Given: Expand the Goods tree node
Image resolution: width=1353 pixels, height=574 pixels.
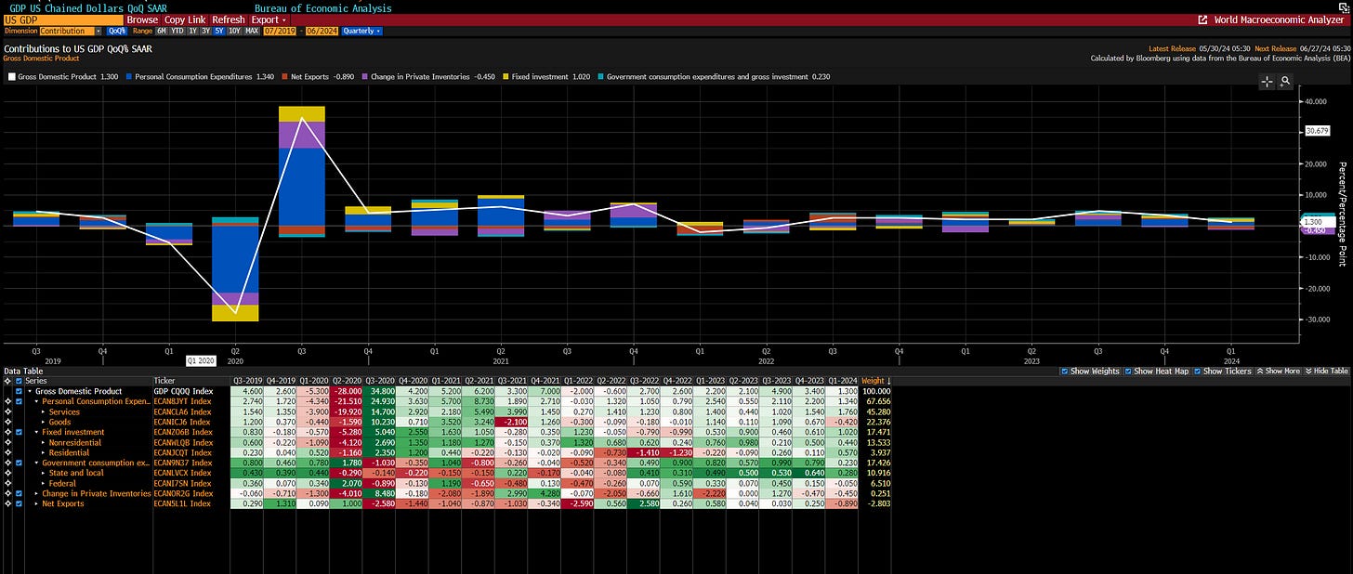Looking at the screenshot, I should [x=43, y=422].
